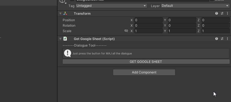Open Get Google Sheet kebab menu

click(227, 39)
